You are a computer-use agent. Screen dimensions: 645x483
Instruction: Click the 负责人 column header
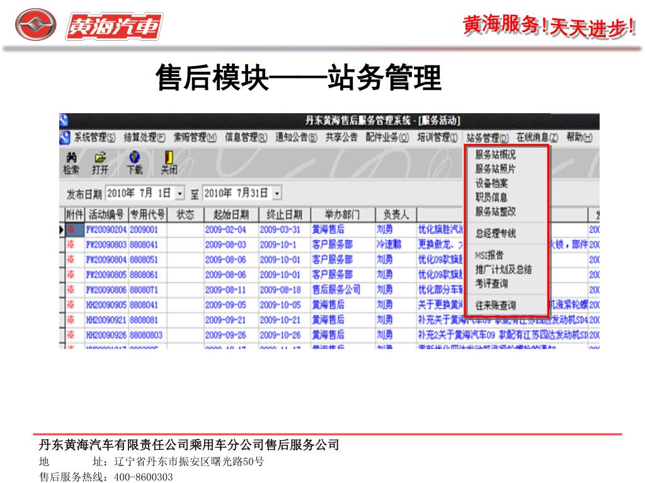(x=396, y=214)
